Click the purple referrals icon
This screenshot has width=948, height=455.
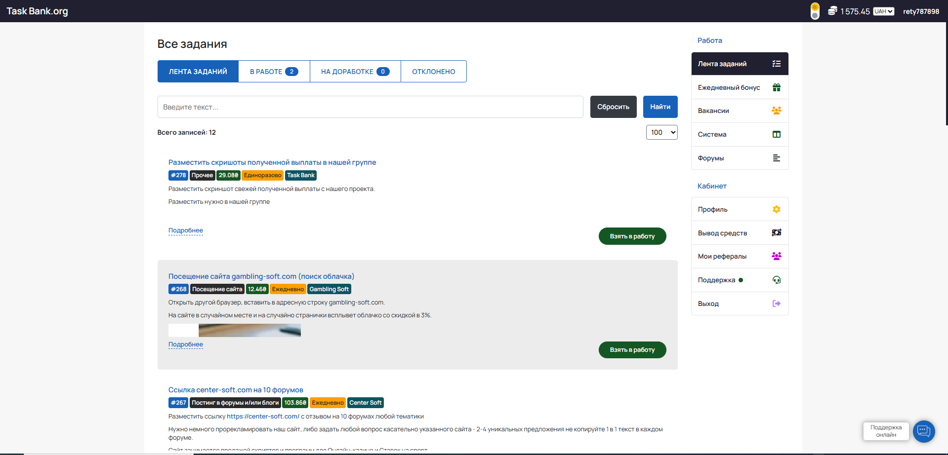click(776, 256)
